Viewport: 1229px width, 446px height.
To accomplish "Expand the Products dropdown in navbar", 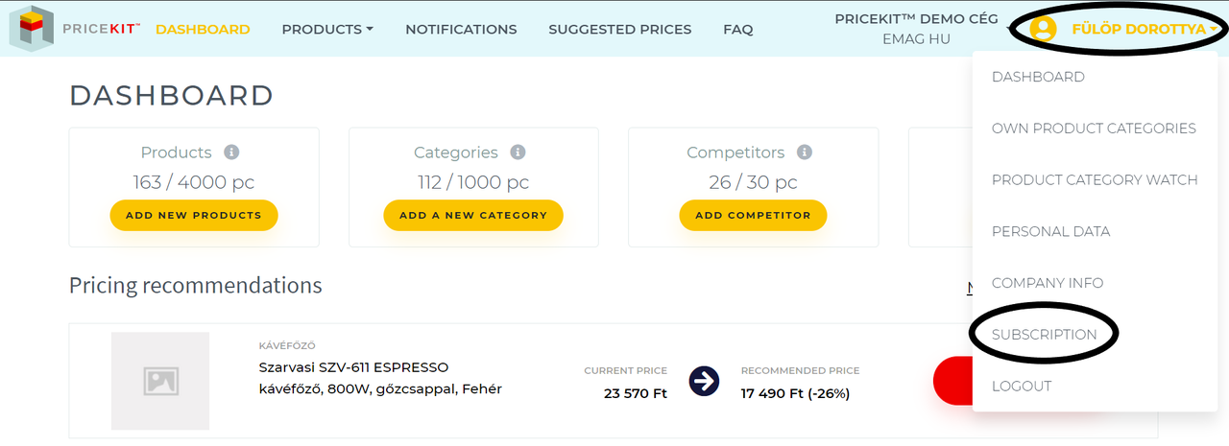I will (x=327, y=30).
